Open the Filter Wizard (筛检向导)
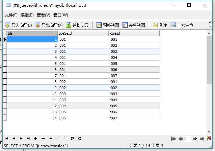215x151 pixels. coord(77,25)
